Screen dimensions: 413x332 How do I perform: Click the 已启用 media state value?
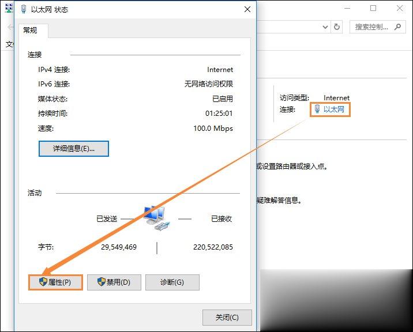click(x=223, y=99)
